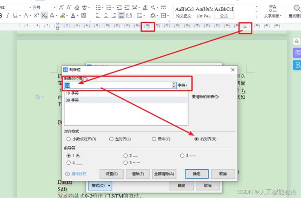Select left alignment 左对齐(L) radio

[x=111, y=139]
